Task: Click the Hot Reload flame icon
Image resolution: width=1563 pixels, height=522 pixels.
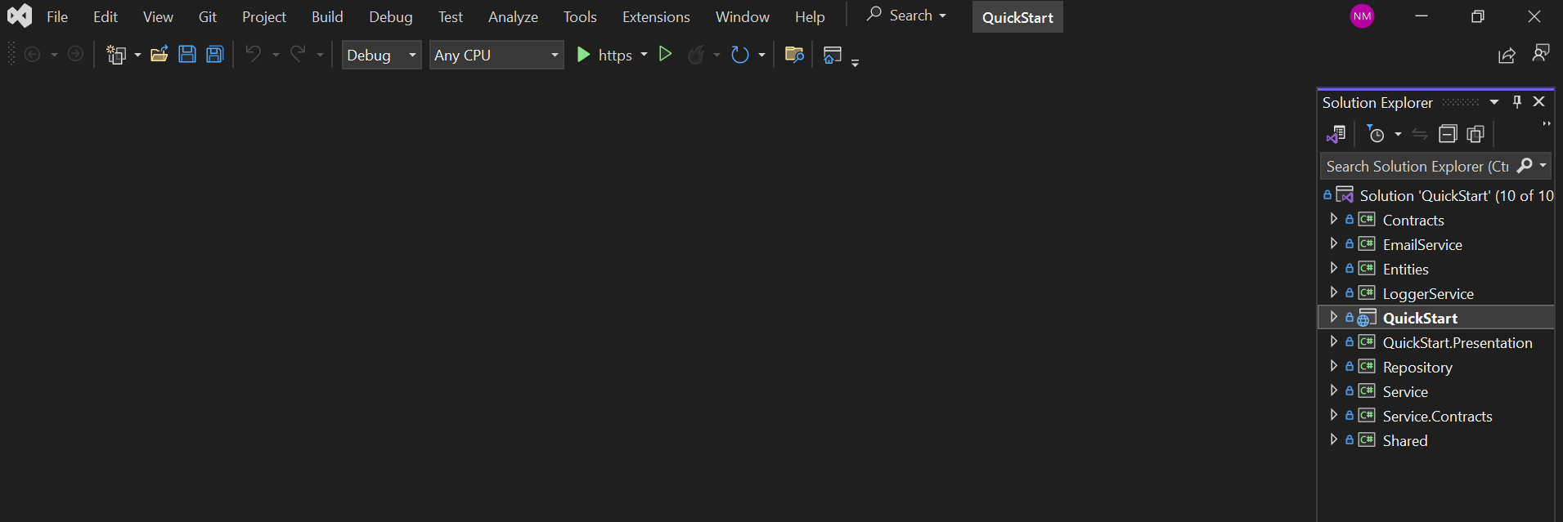Action: coord(696,55)
